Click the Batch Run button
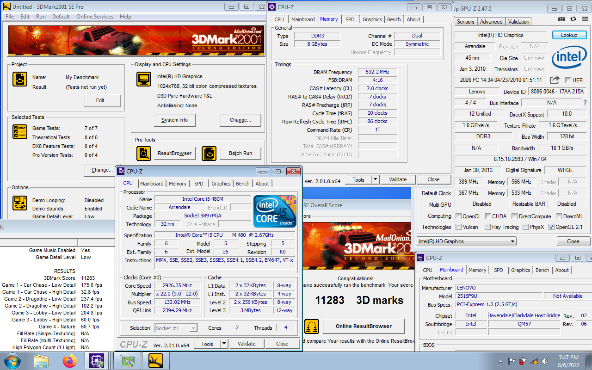Image resolution: width=592 pixels, height=370 pixels. tap(240, 154)
